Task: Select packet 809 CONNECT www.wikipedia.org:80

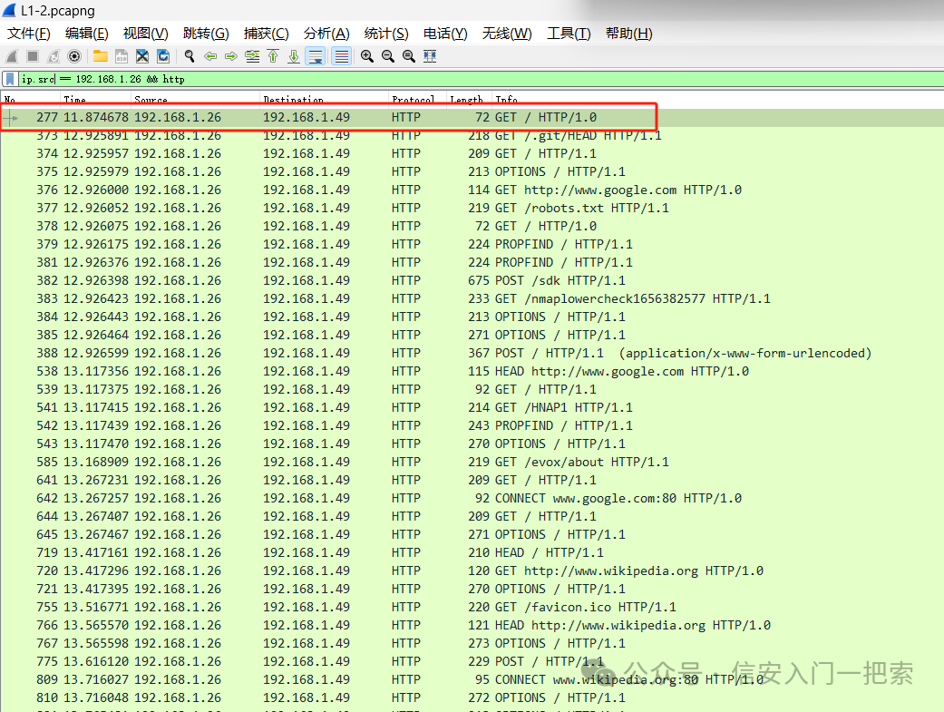Action: [472, 679]
